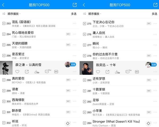Open MV icon for song 死心塌地去爱你
Viewport: 159px width, 127px height.
click(x=68, y=34)
